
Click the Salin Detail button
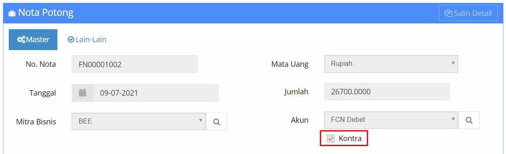coord(468,13)
